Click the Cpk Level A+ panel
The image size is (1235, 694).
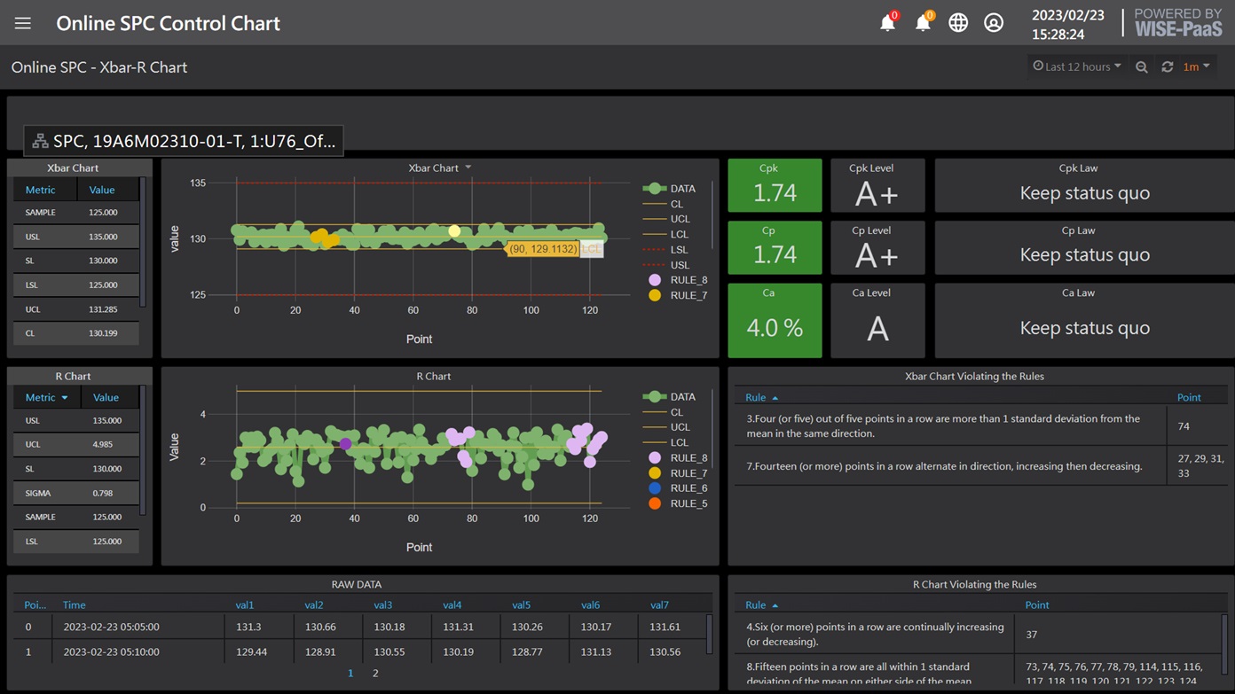[877, 185]
